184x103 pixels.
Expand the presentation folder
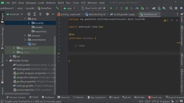25,40
